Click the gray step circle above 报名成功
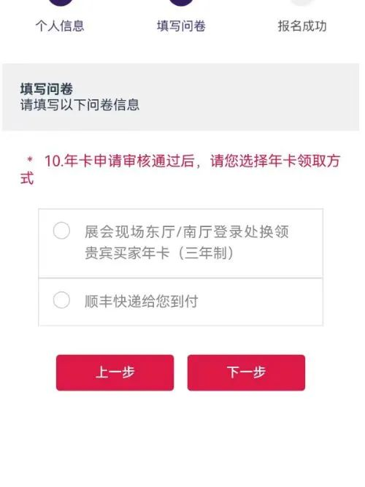365x487 pixels. pyautogui.click(x=302, y=2)
